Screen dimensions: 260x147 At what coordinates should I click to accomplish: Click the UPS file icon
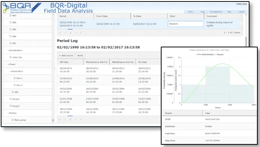[13, 92]
